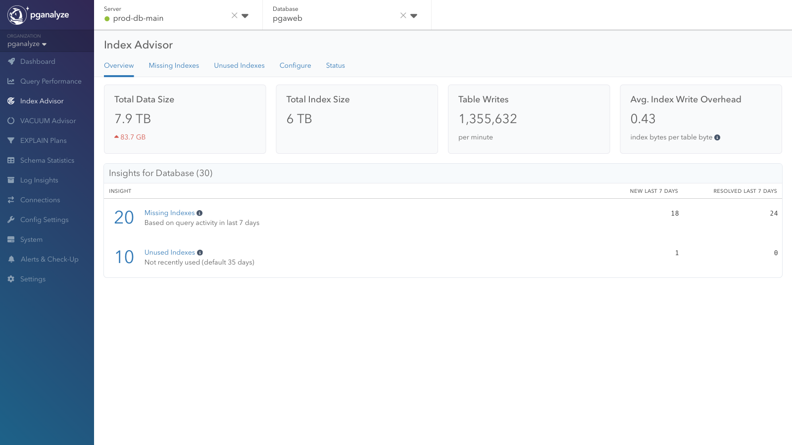Click the Alerts & Check-Up bell icon
This screenshot has width=792, height=445.
pyautogui.click(x=11, y=259)
